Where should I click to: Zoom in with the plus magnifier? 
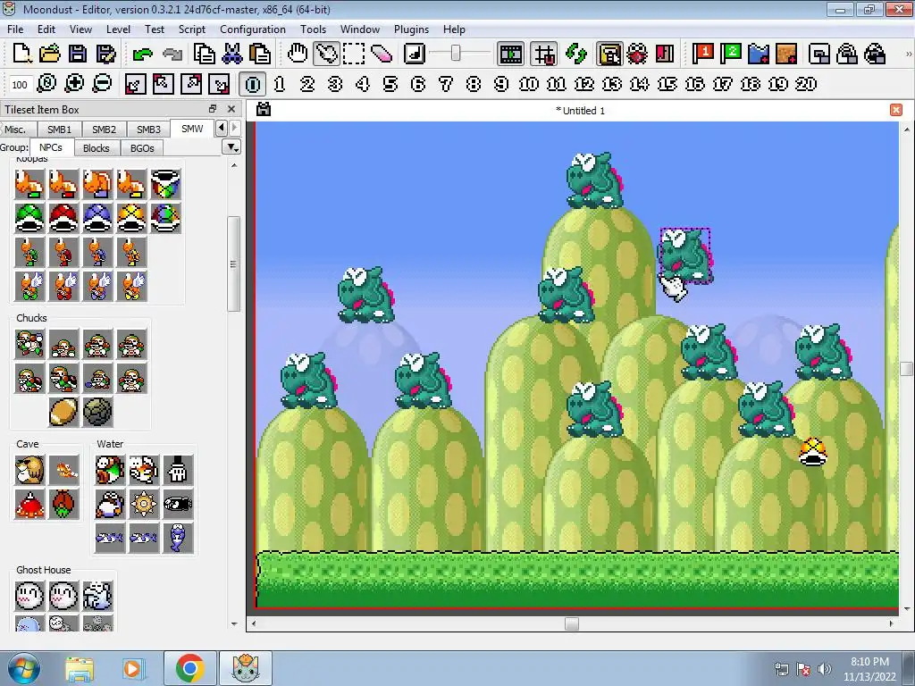(x=75, y=84)
